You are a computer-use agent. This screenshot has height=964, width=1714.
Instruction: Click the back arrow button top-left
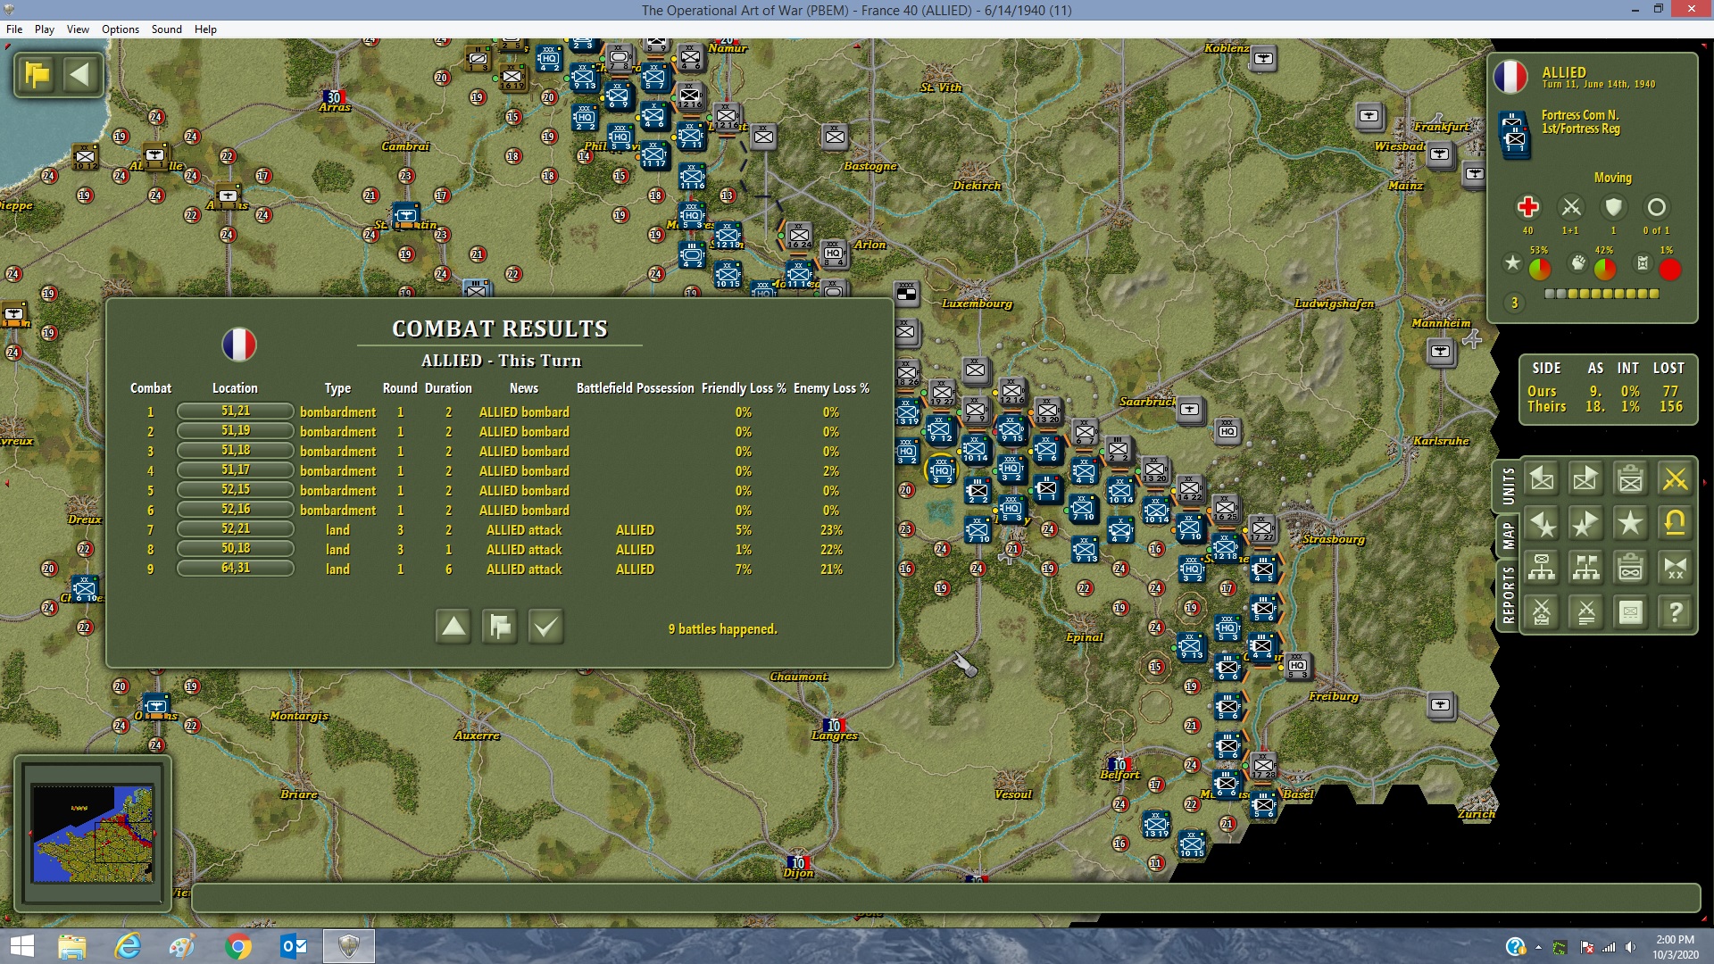80,75
